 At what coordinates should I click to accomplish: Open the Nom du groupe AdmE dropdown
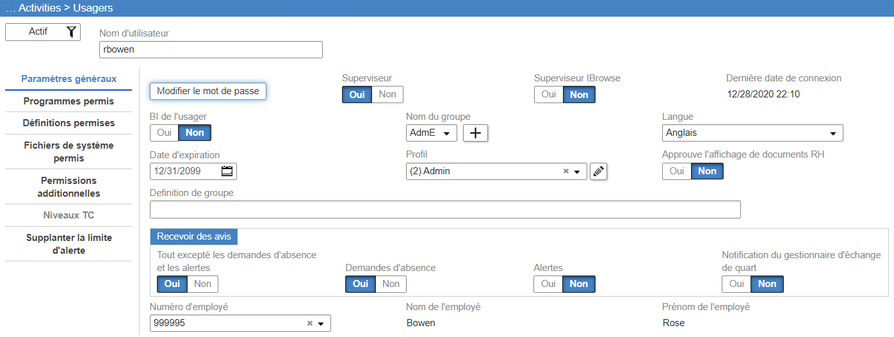[432, 133]
